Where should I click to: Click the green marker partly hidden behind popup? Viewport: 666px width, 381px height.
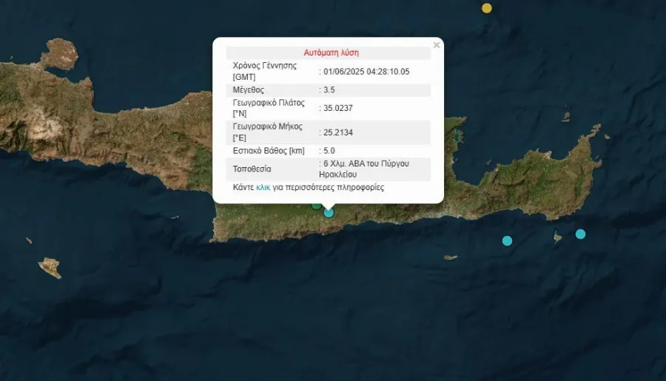tap(316, 205)
